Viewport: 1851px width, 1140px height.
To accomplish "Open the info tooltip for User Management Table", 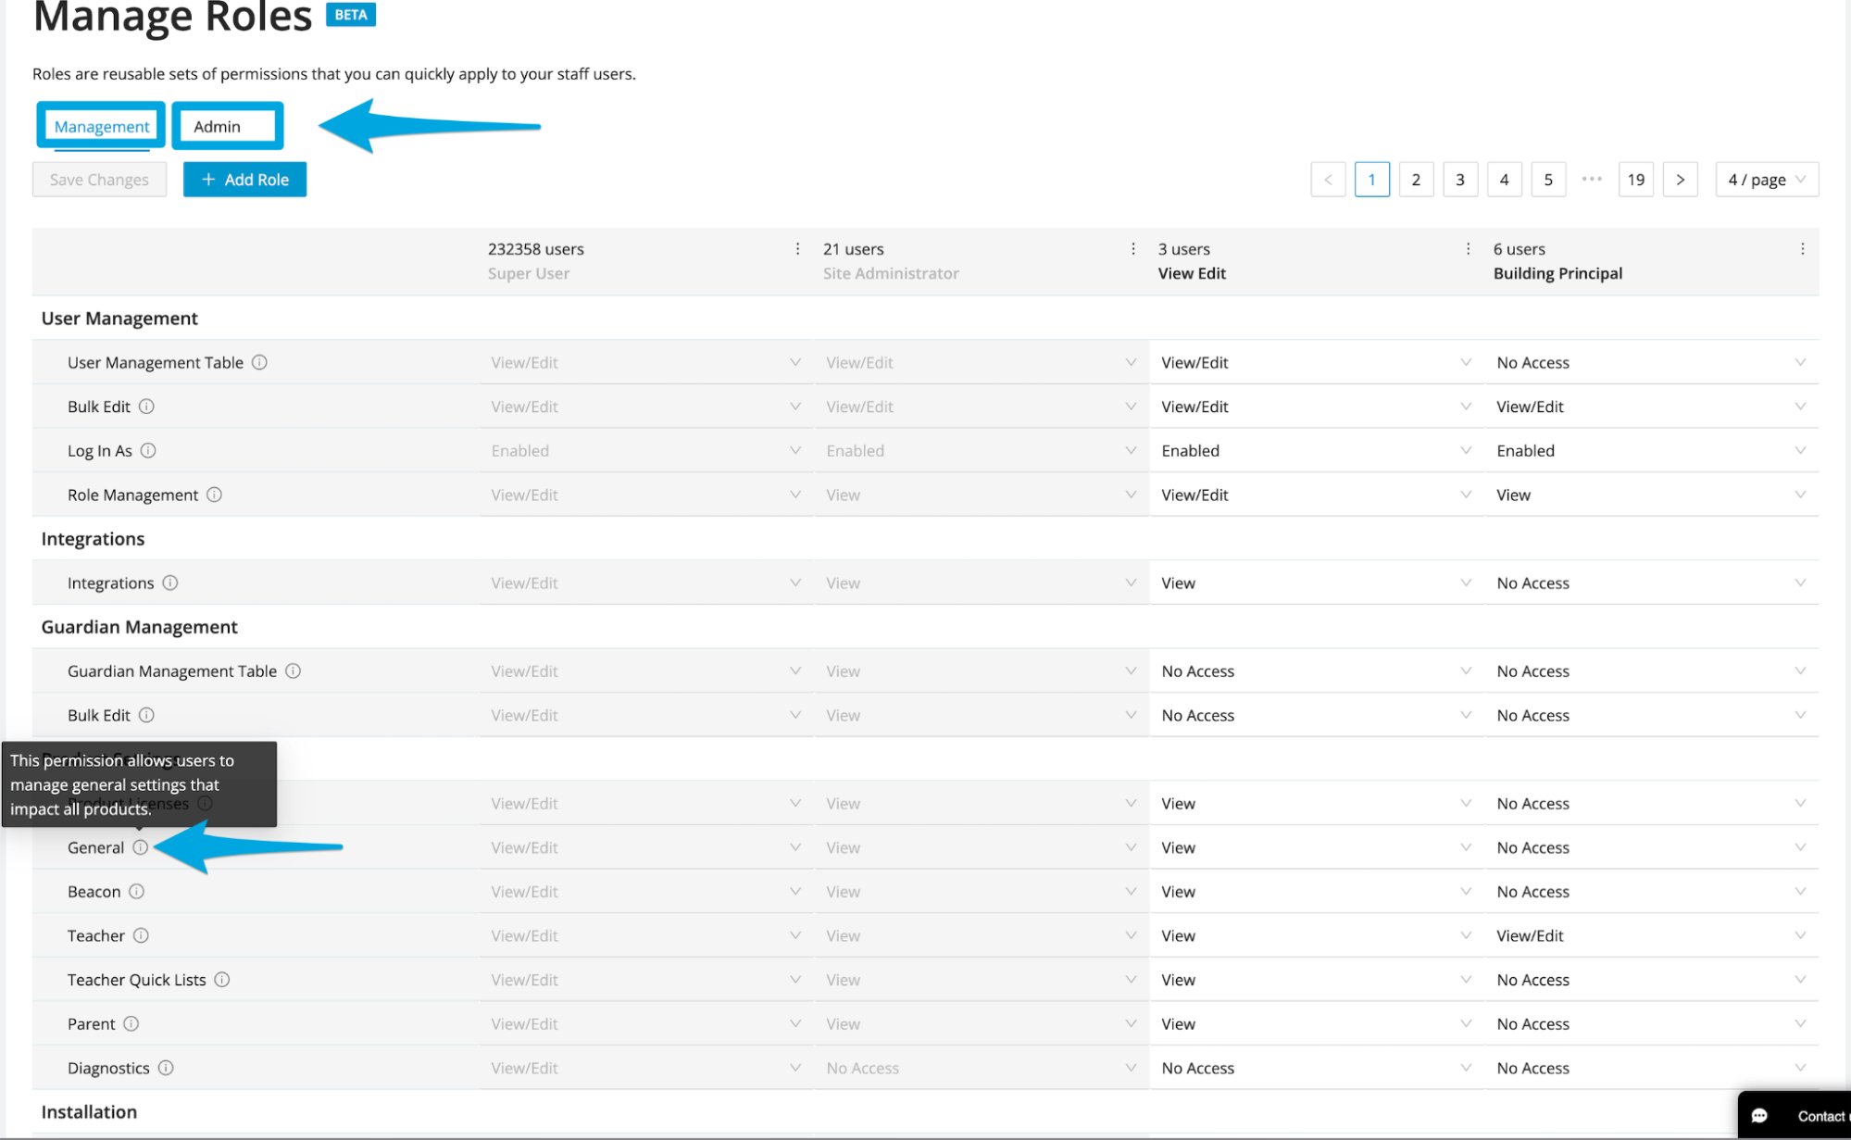I will click(260, 362).
